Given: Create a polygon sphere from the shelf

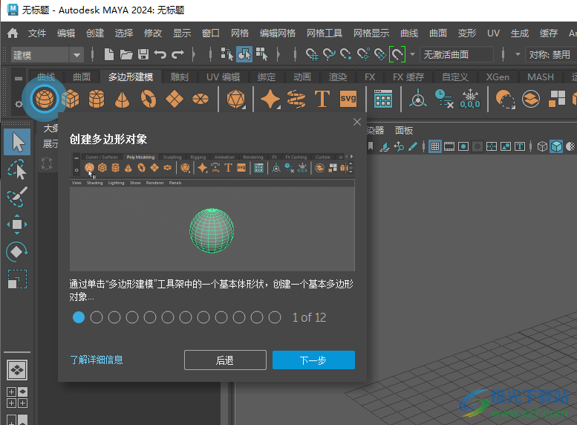Looking at the screenshot, I should click(45, 99).
